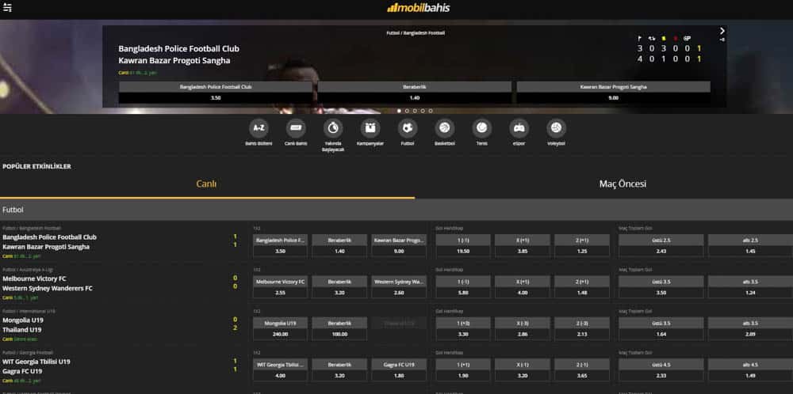
Task: Select the first carousel dot
Action: (x=399, y=111)
